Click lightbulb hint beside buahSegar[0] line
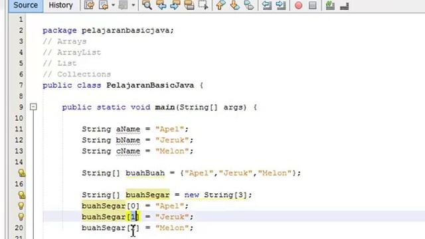Viewport: 425px width, 239px height. (21, 206)
